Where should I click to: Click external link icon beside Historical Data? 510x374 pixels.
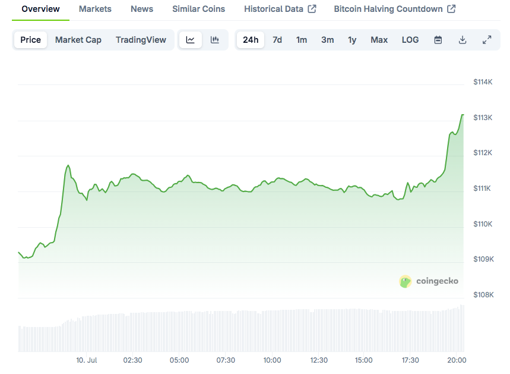click(312, 9)
